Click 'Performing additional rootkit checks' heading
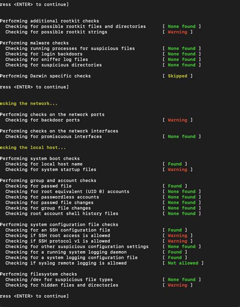240x307 pixels. (x=49, y=21)
